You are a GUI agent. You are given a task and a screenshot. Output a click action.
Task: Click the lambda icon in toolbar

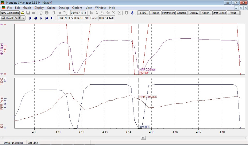tap(97, 13)
